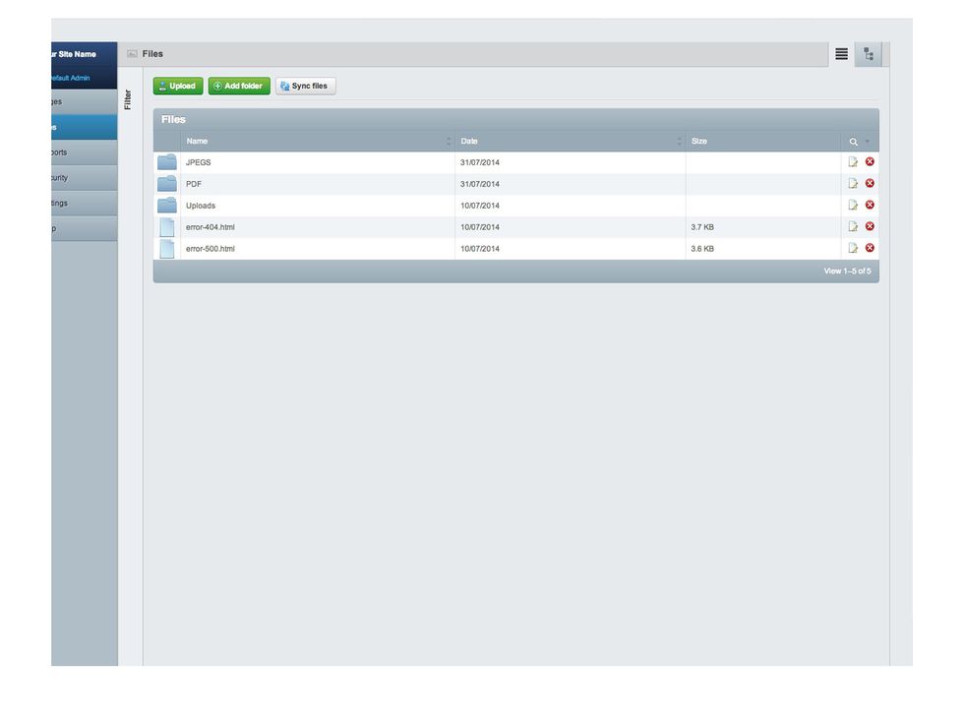Click the Uploads folder icon
Image resolution: width=964 pixels, height=723 pixels.
166,206
